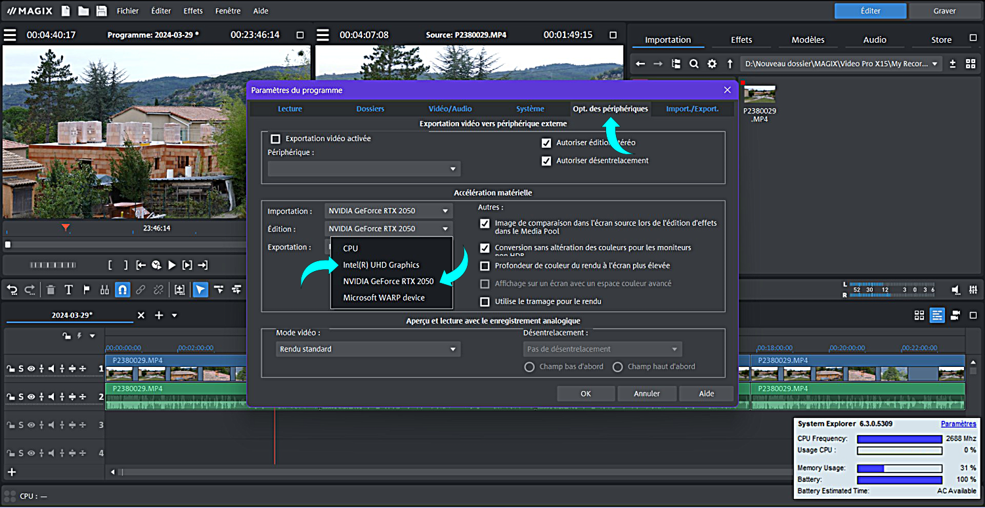
Task: Open the Périphérique dropdown
Action: 364,169
